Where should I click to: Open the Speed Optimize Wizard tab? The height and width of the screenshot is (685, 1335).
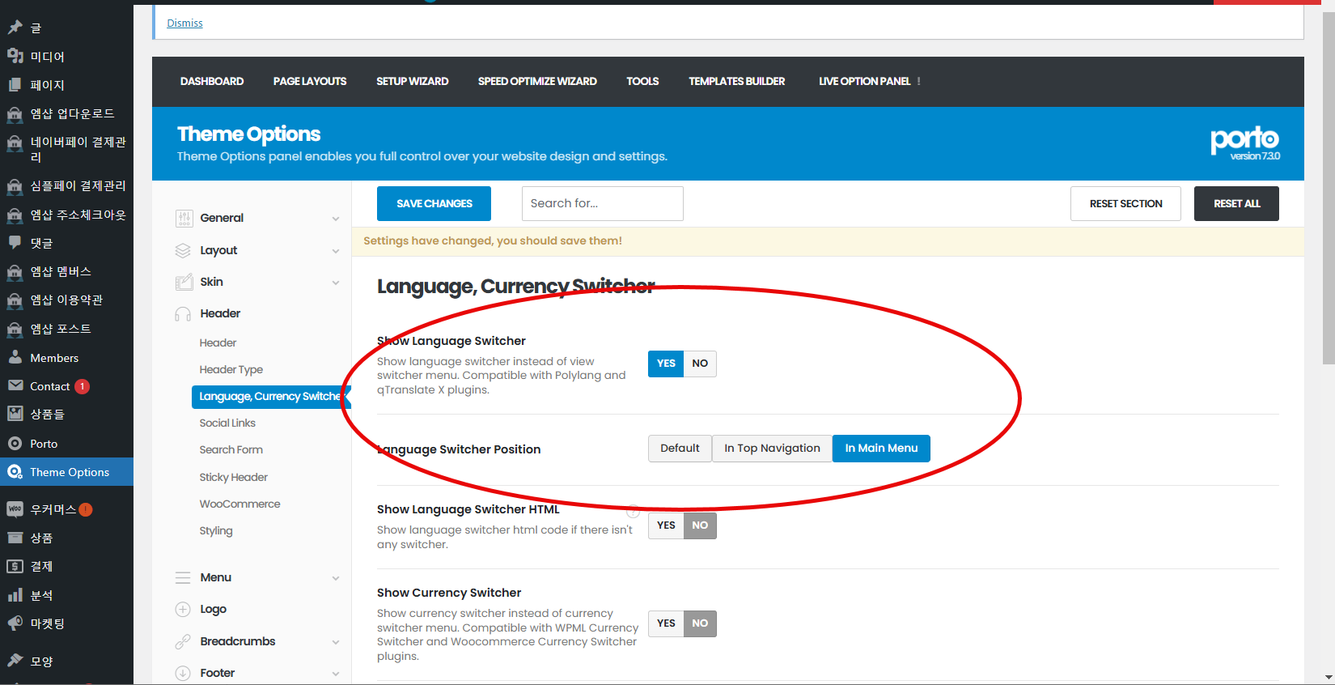click(537, 82)
